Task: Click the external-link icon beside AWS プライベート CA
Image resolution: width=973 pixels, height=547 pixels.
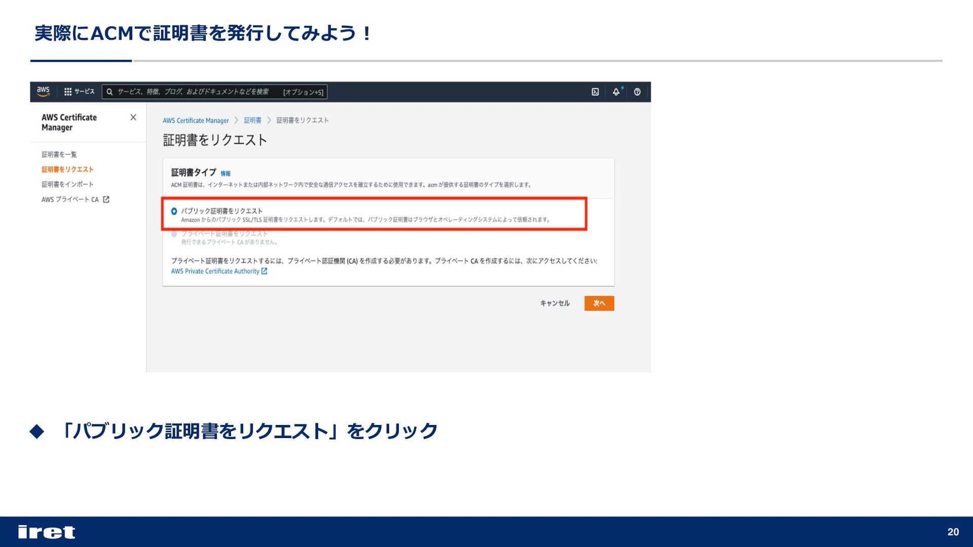Action: 106,200
